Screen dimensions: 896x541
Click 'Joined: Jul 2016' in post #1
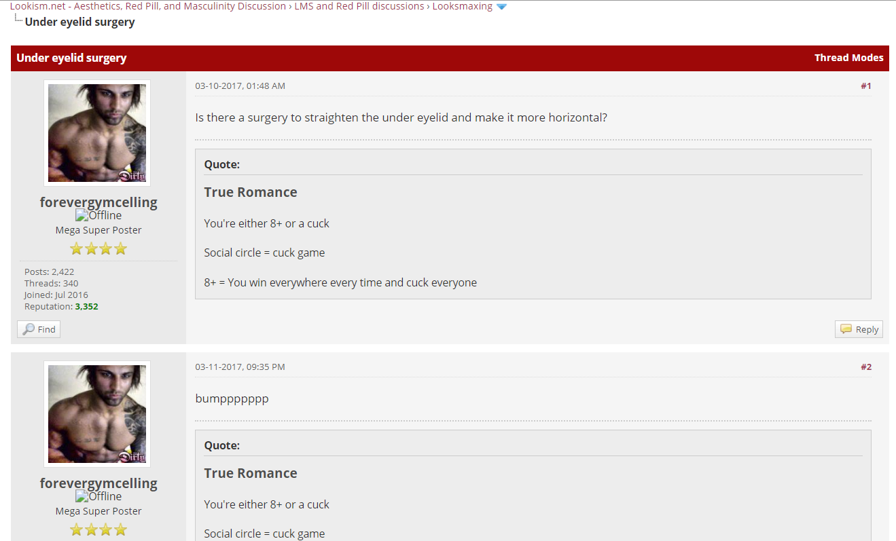pos(56,295)
